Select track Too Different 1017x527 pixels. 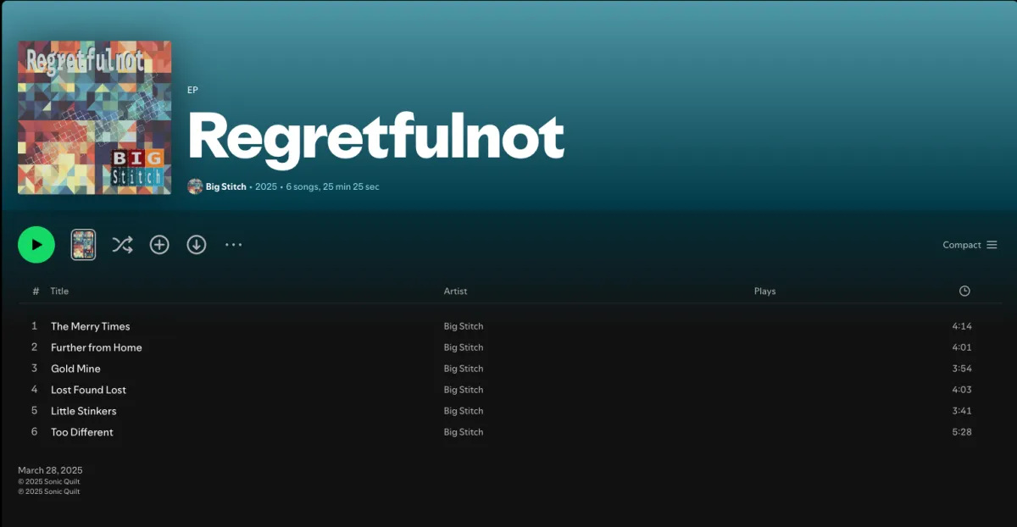(x=82, y=432)
